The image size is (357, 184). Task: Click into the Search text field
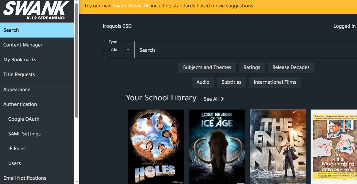[246, 50]
